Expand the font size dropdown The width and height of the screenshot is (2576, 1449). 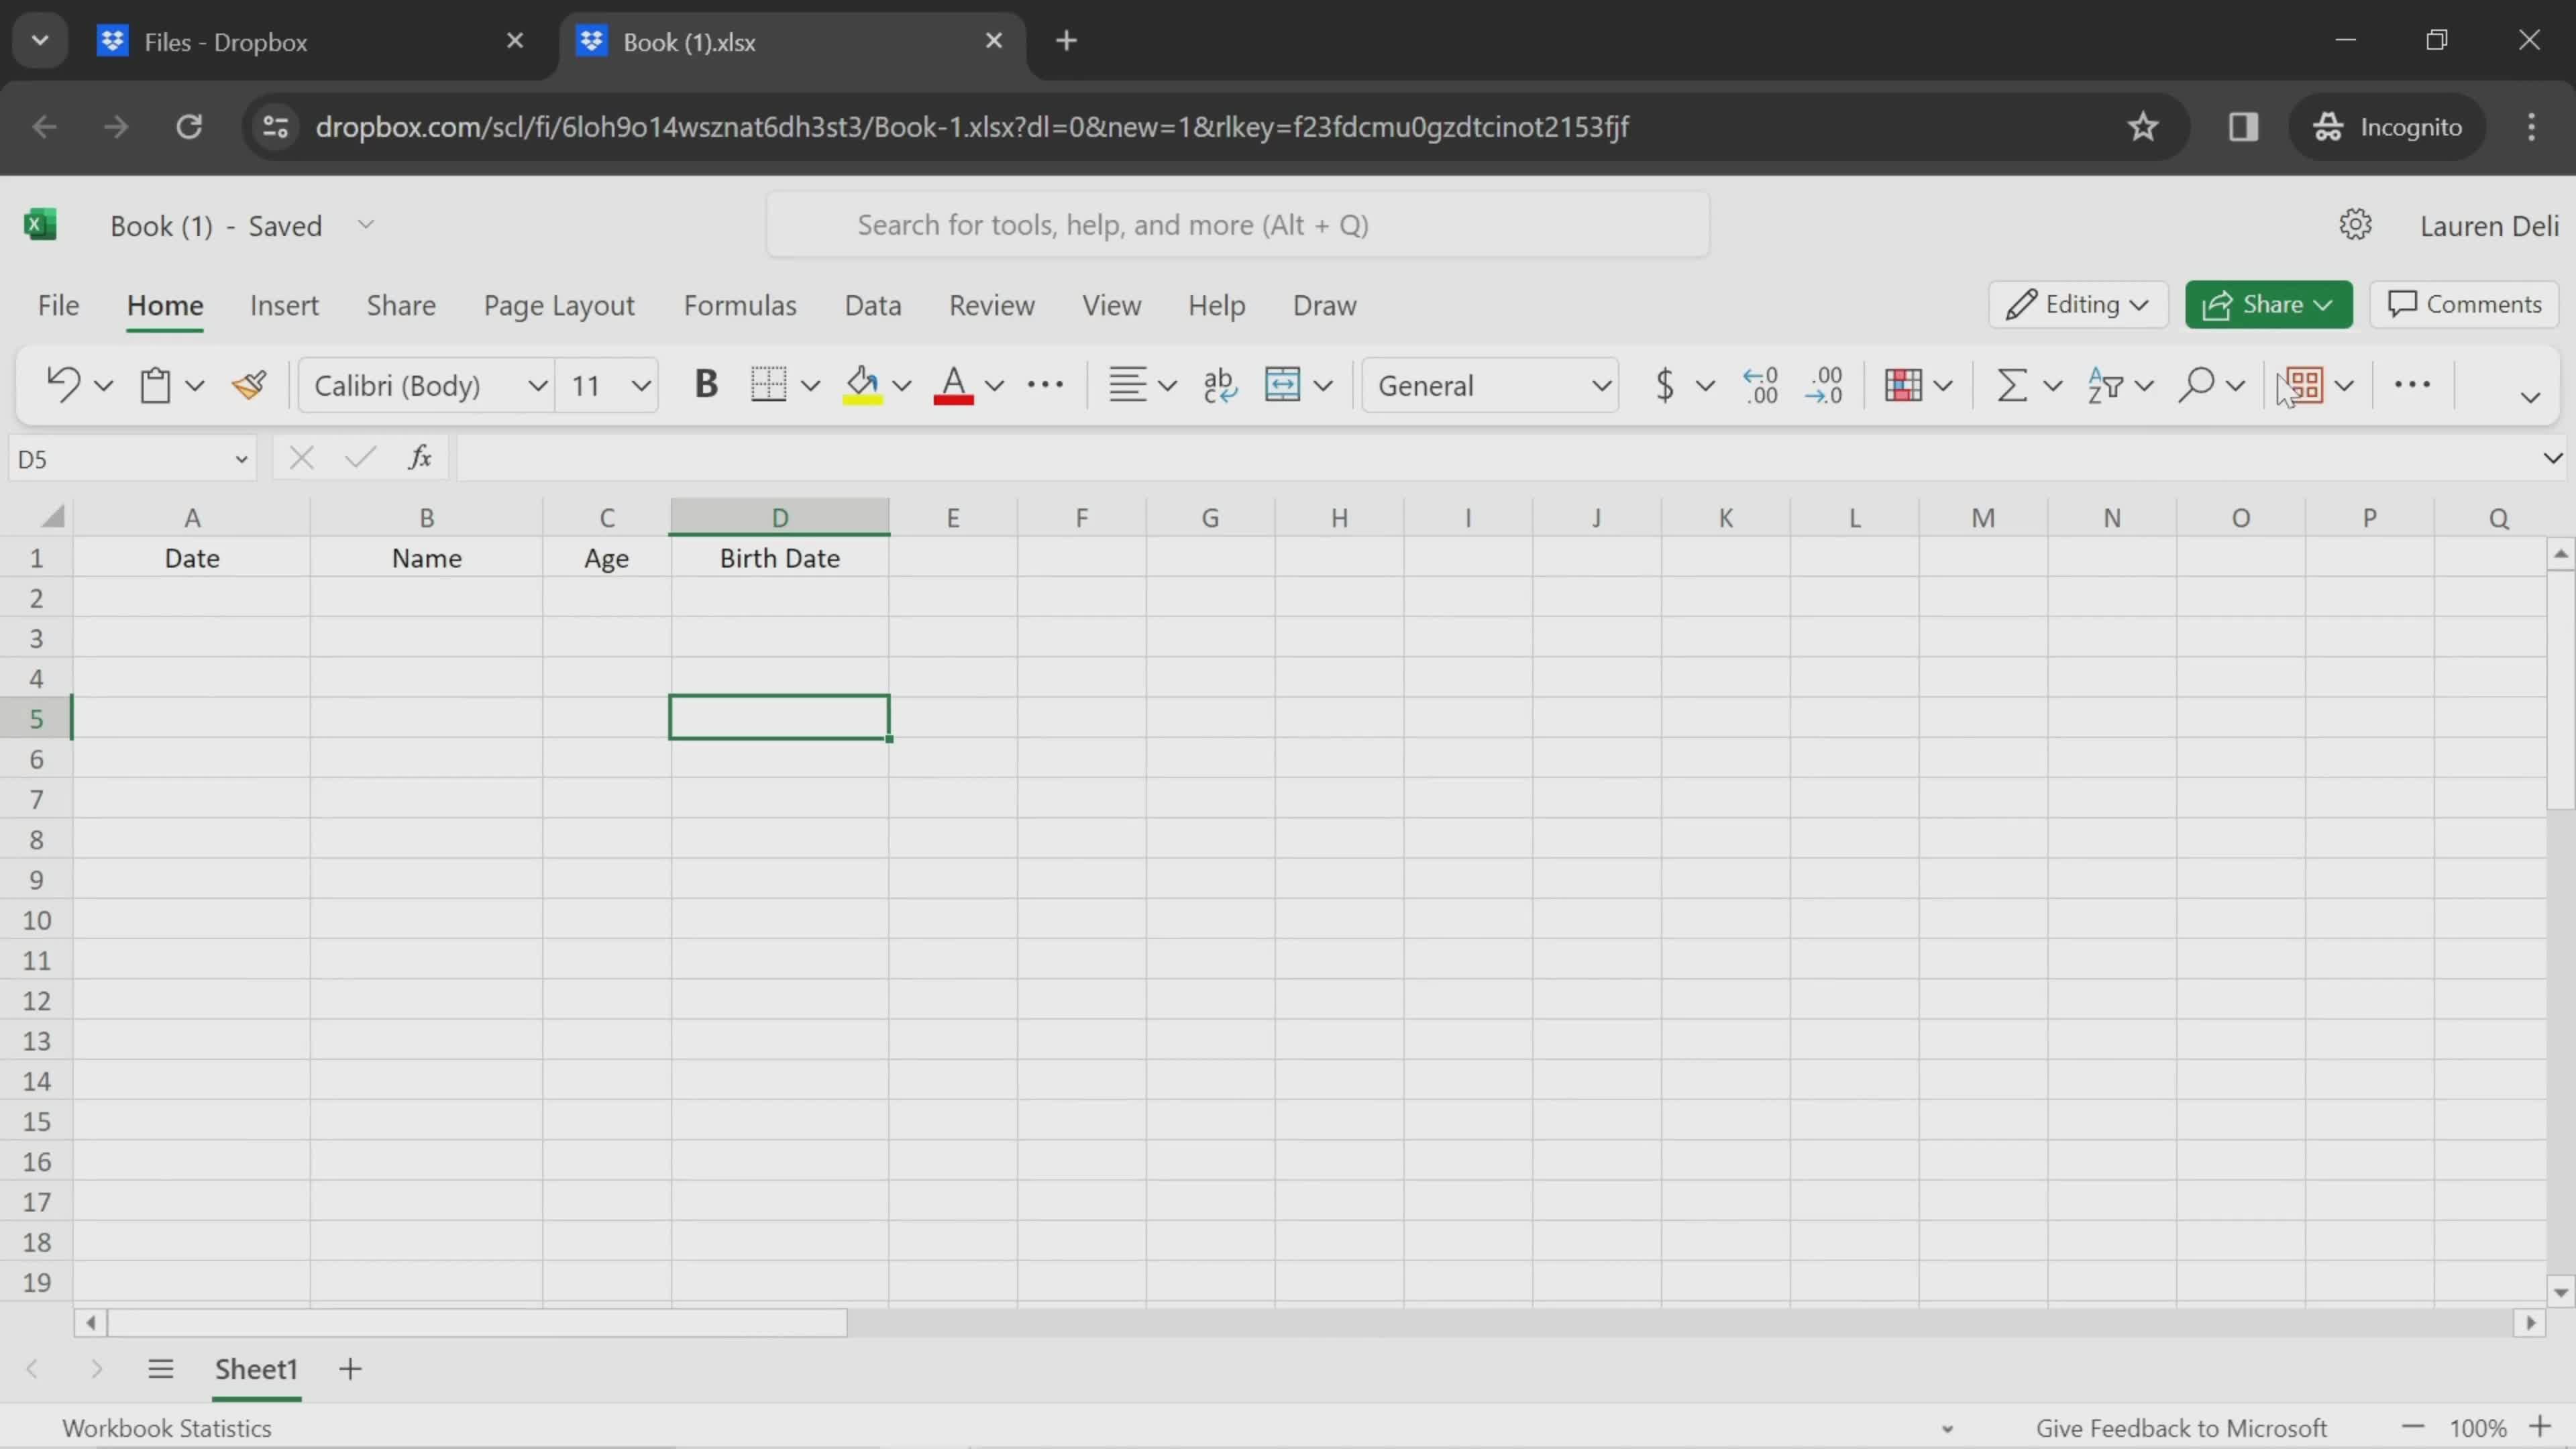[641, 386]
